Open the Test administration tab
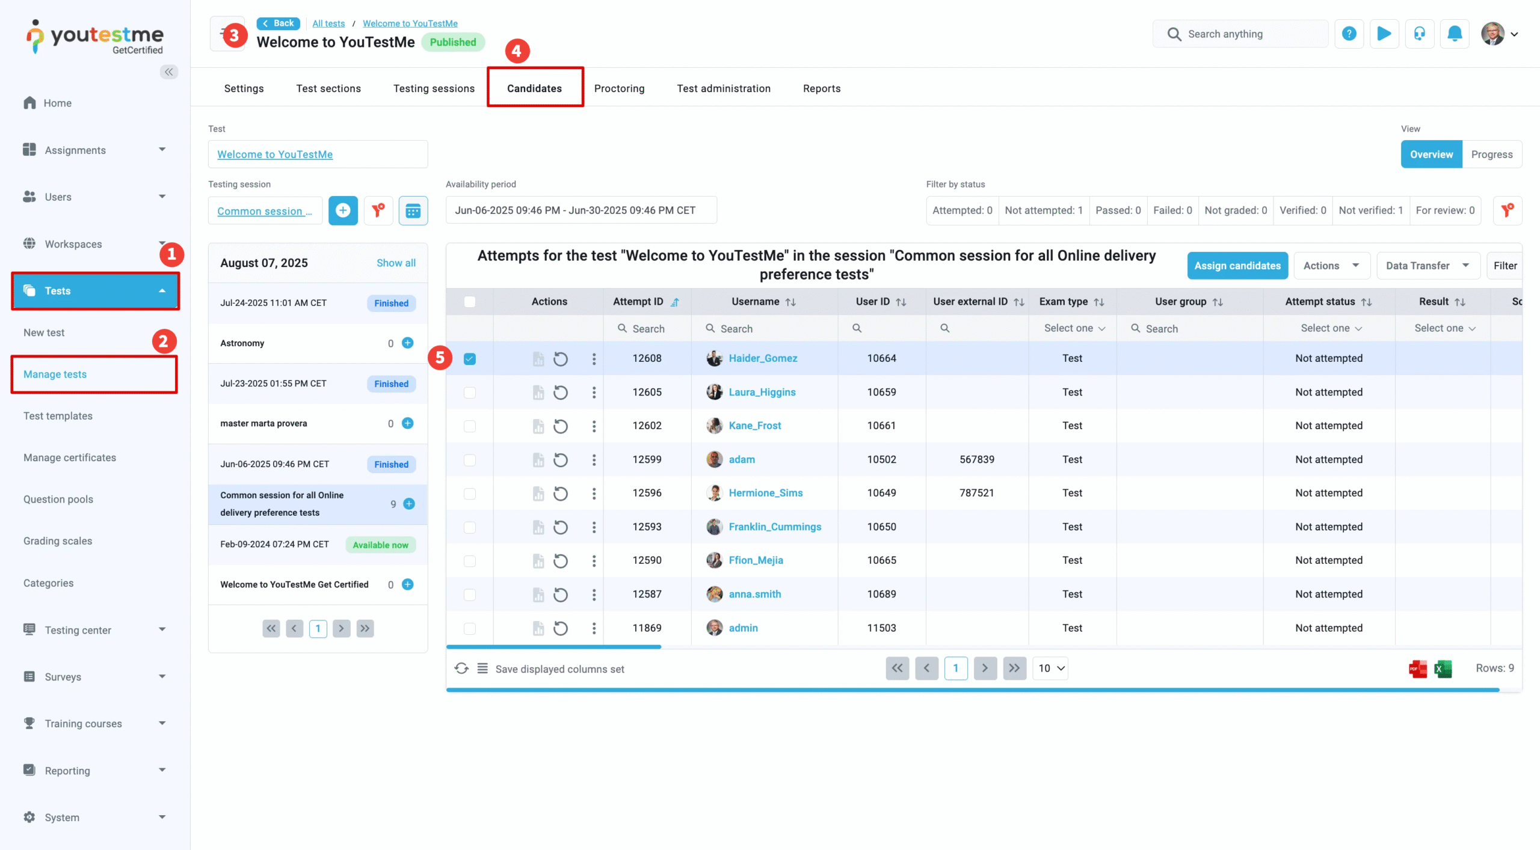Image resolution: width=1540 pixels, height=850 pixels. 723,88
